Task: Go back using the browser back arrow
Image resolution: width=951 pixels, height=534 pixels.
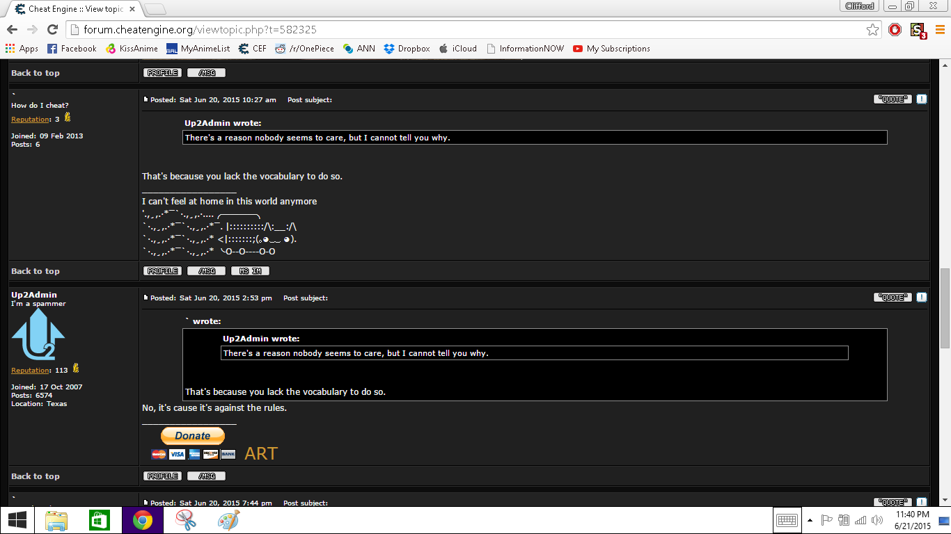Action: click(x=12, y=30)
